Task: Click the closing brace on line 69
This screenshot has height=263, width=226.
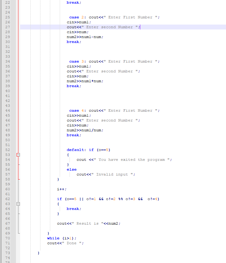Action: point(48,234)
